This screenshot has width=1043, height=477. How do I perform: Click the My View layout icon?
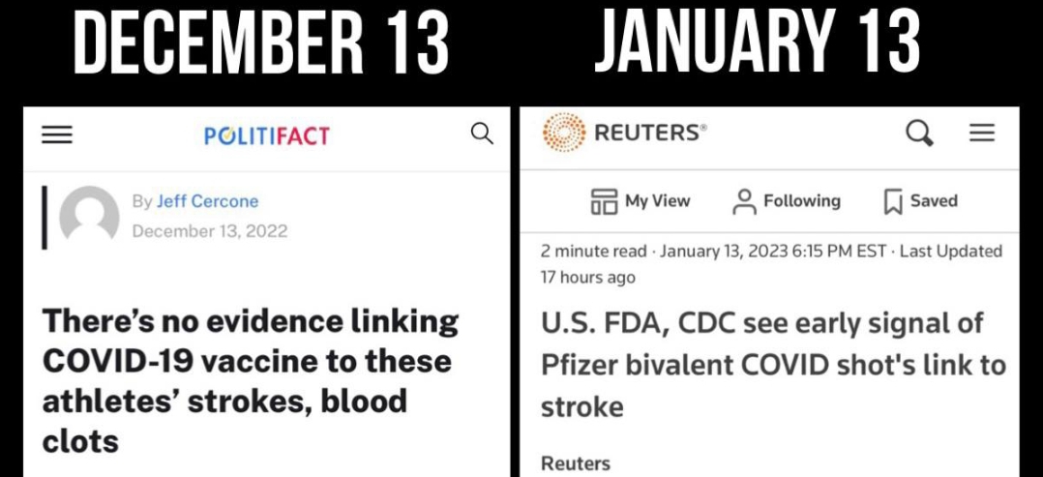(x=604, y=201)
